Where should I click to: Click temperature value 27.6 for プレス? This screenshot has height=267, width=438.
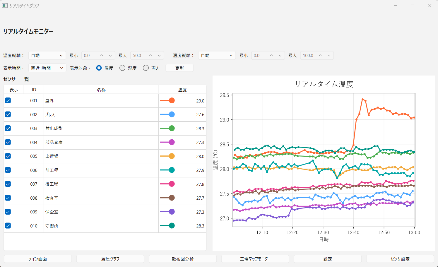(200, 115)
